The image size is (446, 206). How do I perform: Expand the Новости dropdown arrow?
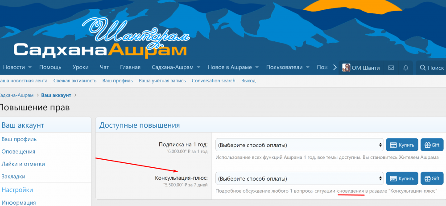coord(30,68)
